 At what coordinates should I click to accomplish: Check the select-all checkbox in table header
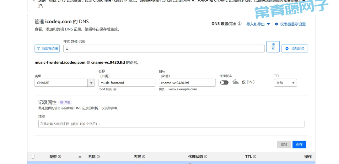pos(33,156)
